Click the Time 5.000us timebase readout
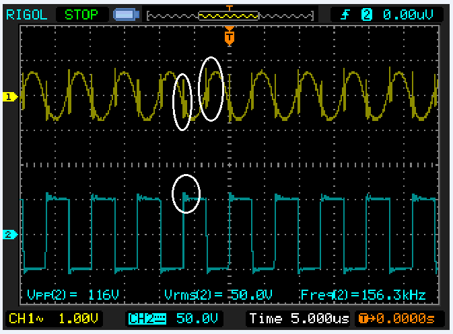Image resolution: width=453 pixels, height=334 pixels. (x=299, y=319)
